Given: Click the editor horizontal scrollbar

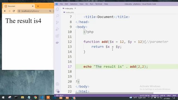Looking at the screenshot, I should pyautogui.click(x=114, y=93).
